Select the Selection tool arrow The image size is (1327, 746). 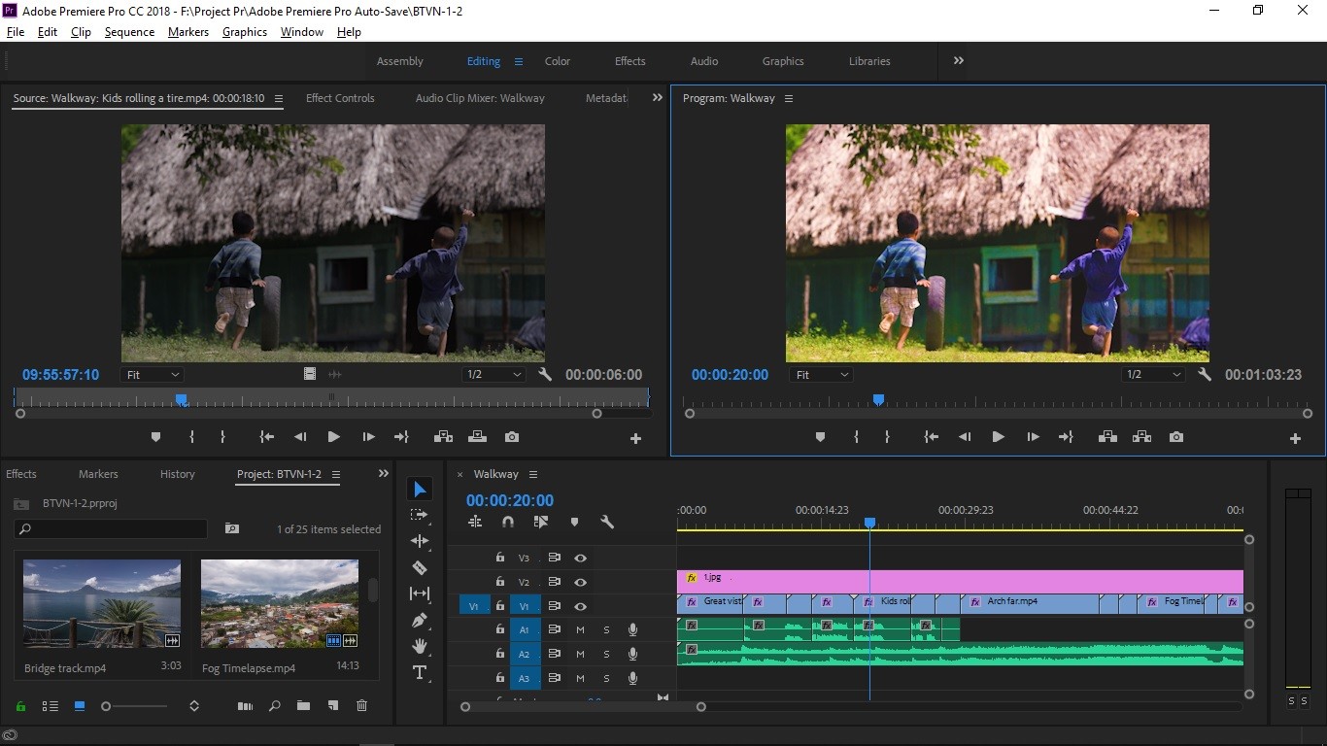[420, 489]
